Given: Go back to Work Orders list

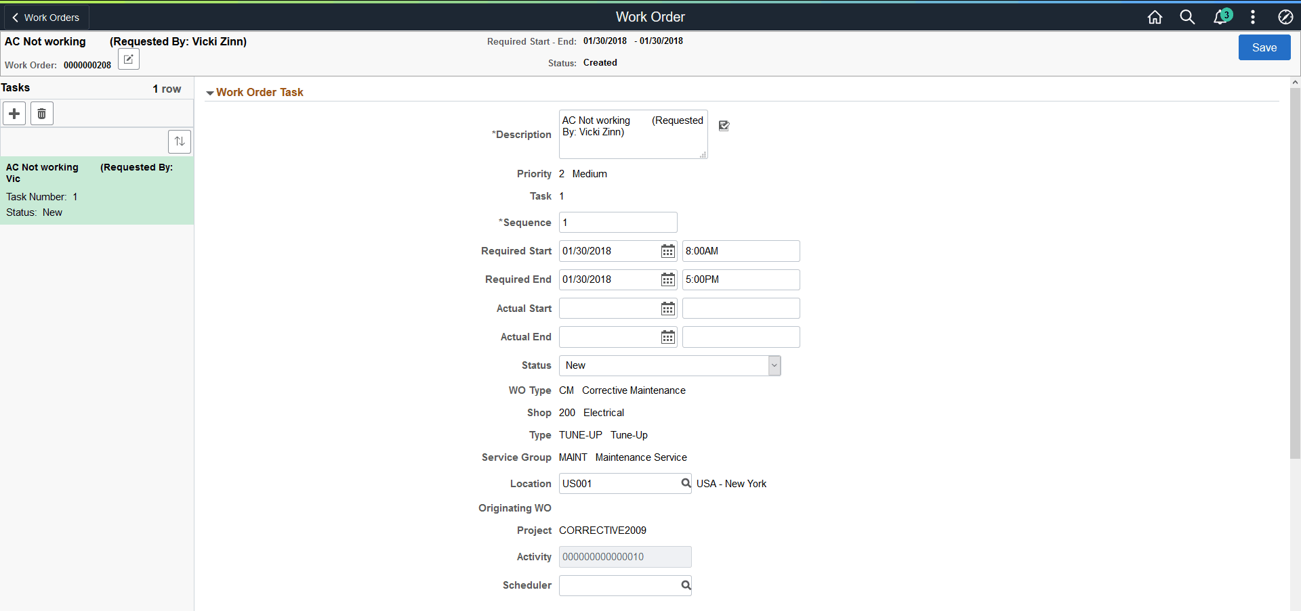Looking at the screenshot, I should 45,17.
